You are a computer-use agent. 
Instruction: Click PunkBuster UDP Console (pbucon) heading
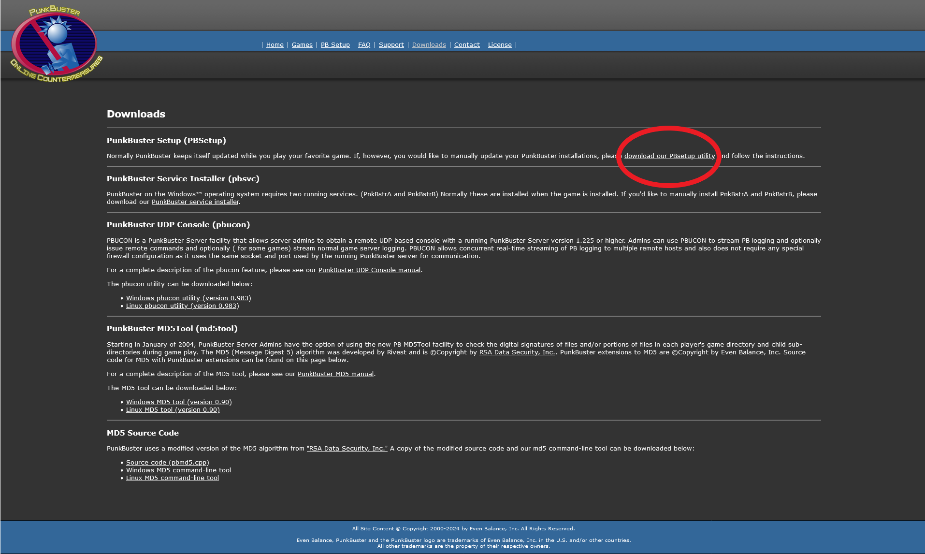[178, 225]
